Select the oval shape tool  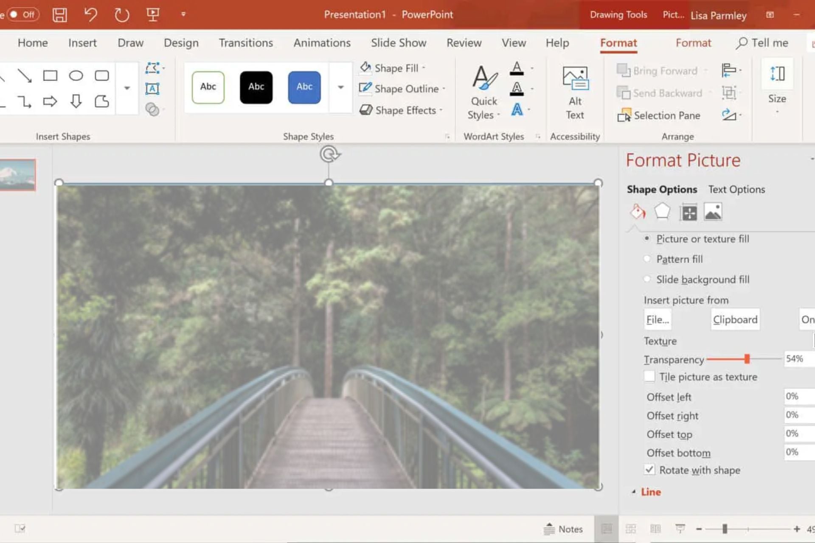click(76, 76)
